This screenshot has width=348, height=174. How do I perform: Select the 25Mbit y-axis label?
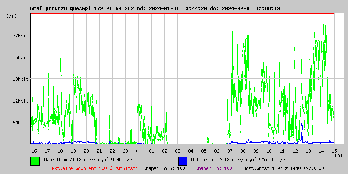(20, 57)
